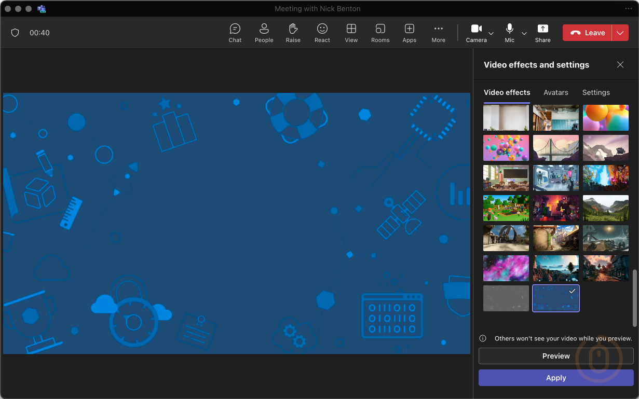Expand the Mic options dropdown arrow
The image size is (639, 399).
point(524,33)
